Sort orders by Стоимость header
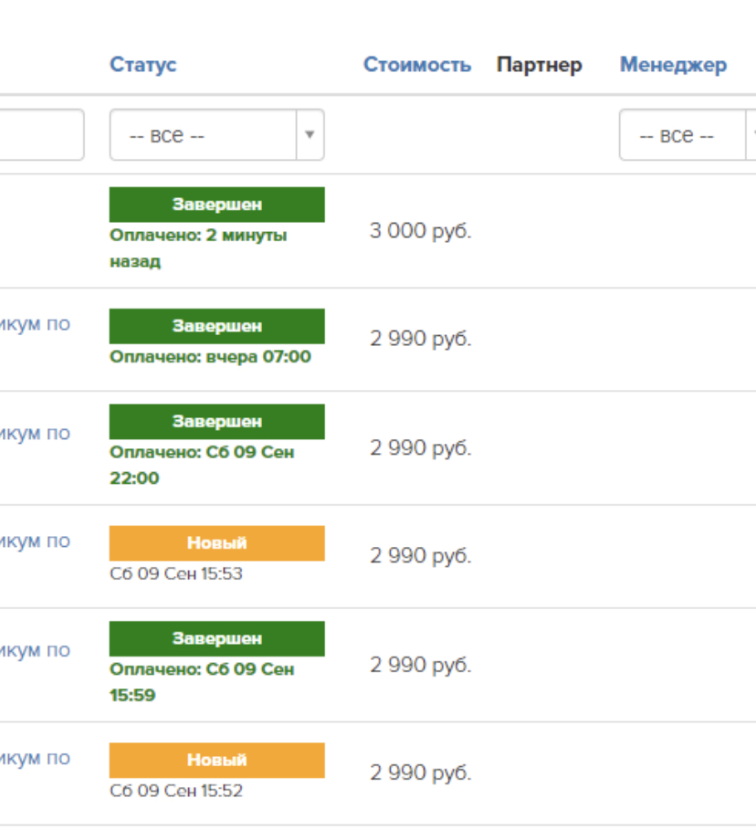 click(417, 65)
